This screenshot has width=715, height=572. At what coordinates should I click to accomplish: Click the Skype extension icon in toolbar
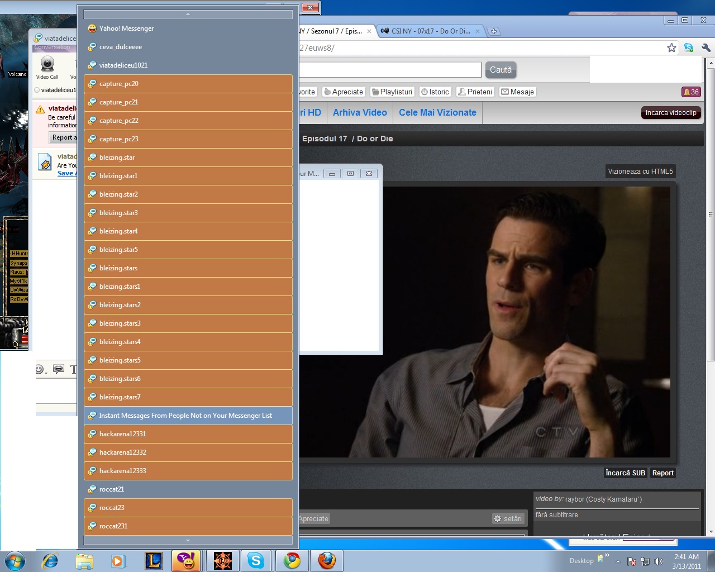tap(689, 48)
